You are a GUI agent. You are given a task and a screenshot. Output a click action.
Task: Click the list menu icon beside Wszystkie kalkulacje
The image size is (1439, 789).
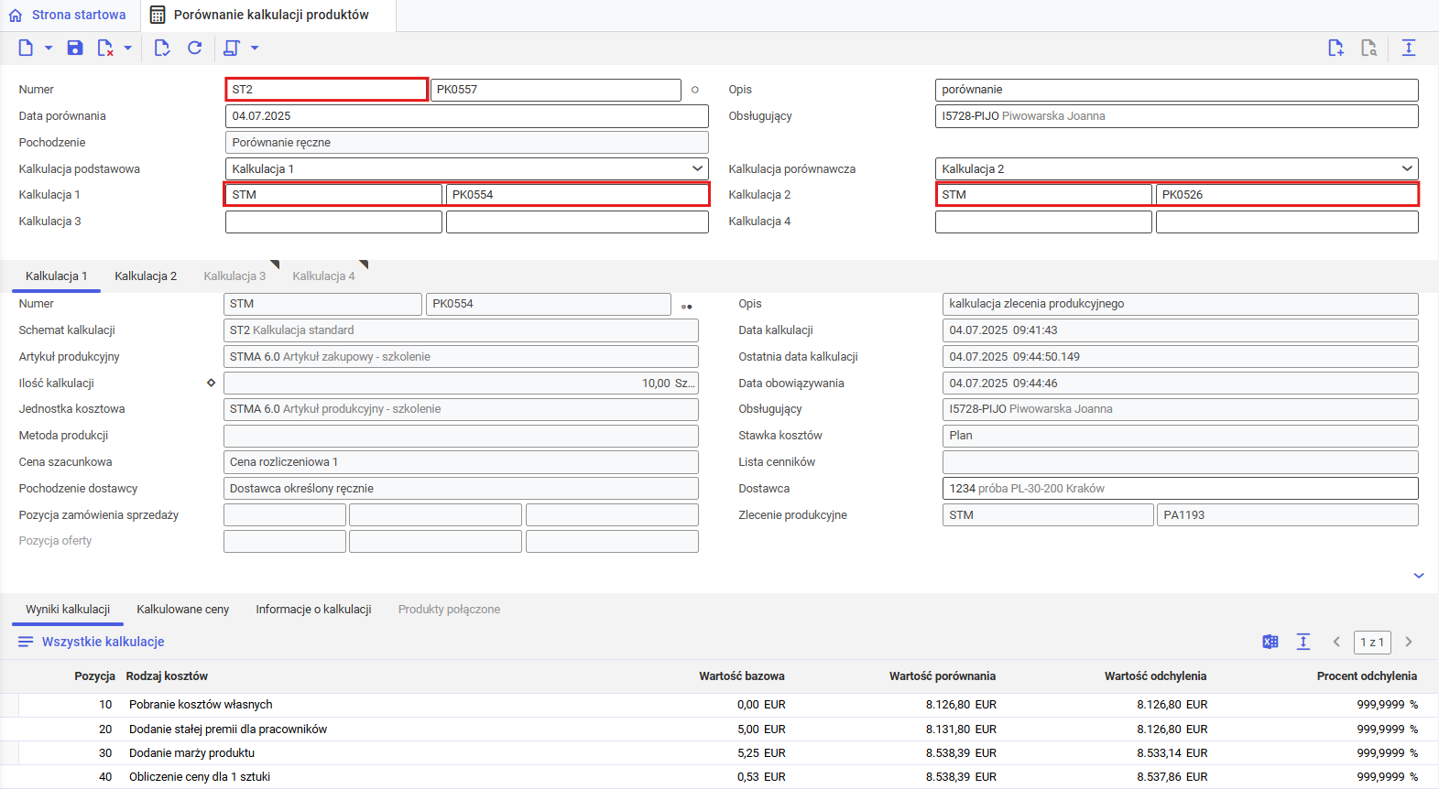coord(26,642)
